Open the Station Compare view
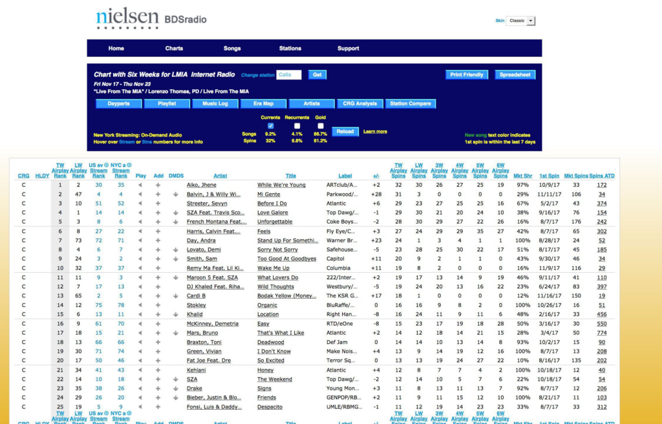662x424 pixels. pyautogui.click(x=411, y=104)
